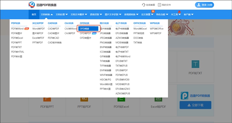Screen dimensions: 232x123
Task: Select PDF转长图 menu item
Action: pos(17,57)
